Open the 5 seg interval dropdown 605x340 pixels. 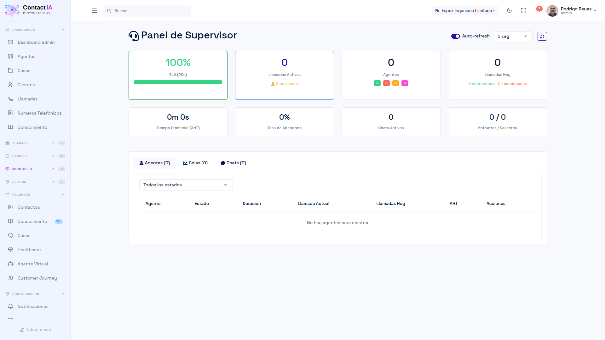tap(513, 36)
